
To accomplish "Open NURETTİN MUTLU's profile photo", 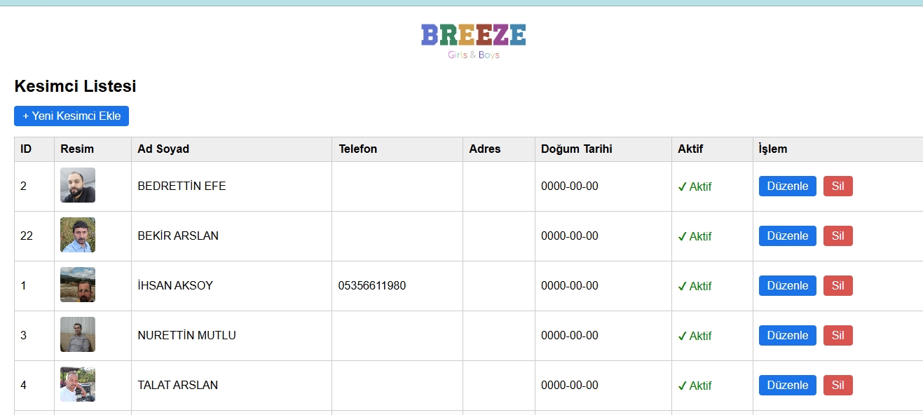I will tap(78, 334).
